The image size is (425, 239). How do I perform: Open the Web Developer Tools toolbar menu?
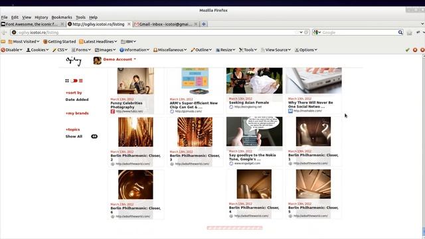coord(248,50)
